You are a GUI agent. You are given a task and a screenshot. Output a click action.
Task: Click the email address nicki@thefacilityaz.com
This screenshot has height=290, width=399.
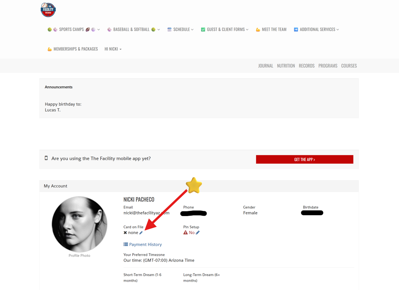point(146,213)
